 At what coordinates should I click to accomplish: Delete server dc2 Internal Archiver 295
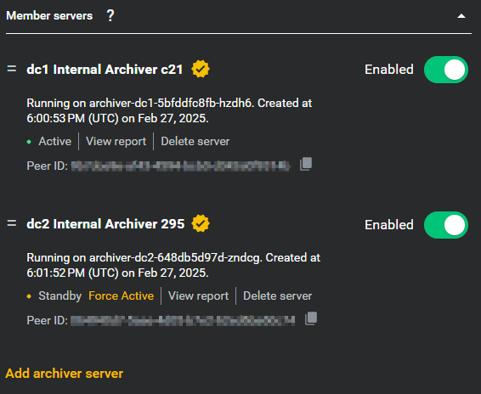point(277,295)
